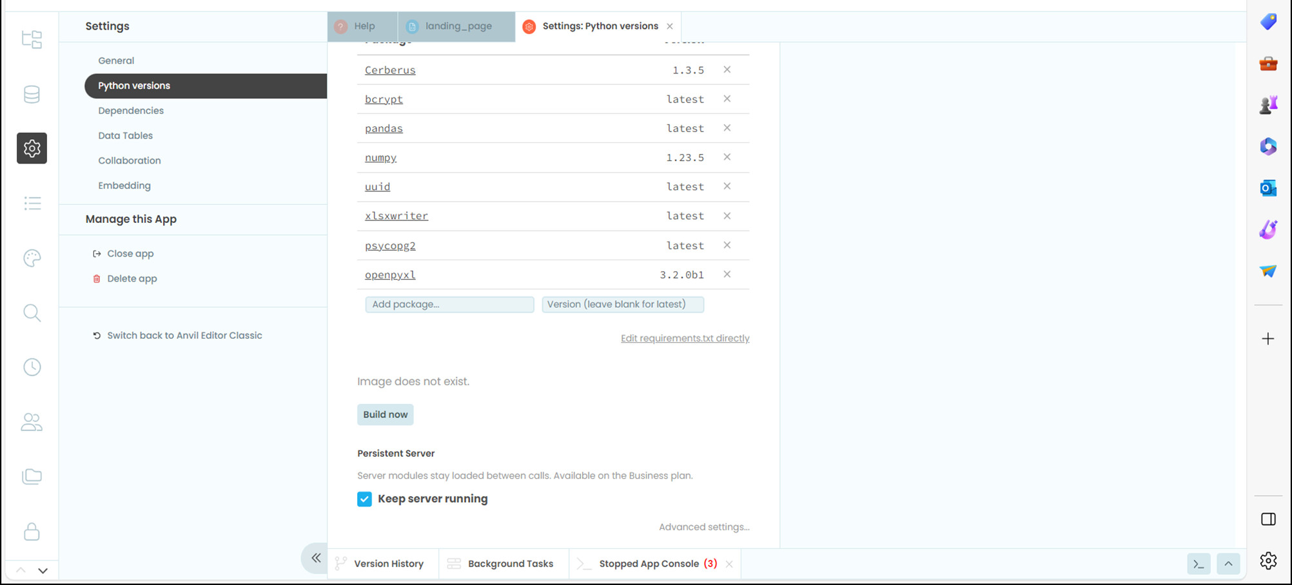Image resolution: width=1292 pixels, height=585 pixels.
Task: Open the Outlook sidebar icon
Action: [x=1268, y=187]
